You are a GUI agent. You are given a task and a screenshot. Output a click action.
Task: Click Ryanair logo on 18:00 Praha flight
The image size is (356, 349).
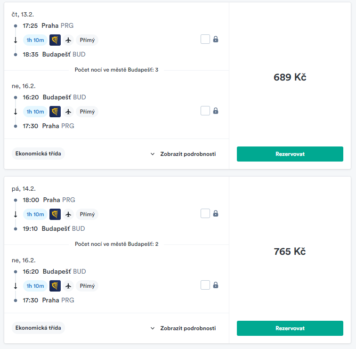click(x=55, y=214)
